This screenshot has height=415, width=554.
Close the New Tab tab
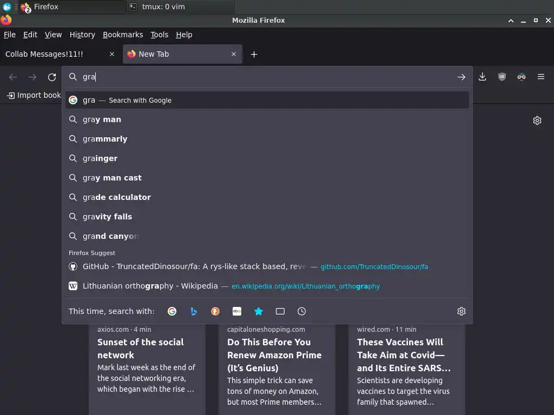[234, 54]
